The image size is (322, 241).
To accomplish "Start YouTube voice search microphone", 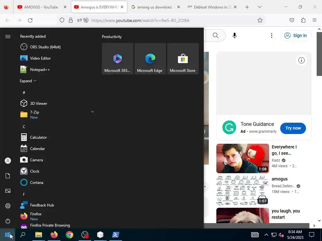I will 235,35.
